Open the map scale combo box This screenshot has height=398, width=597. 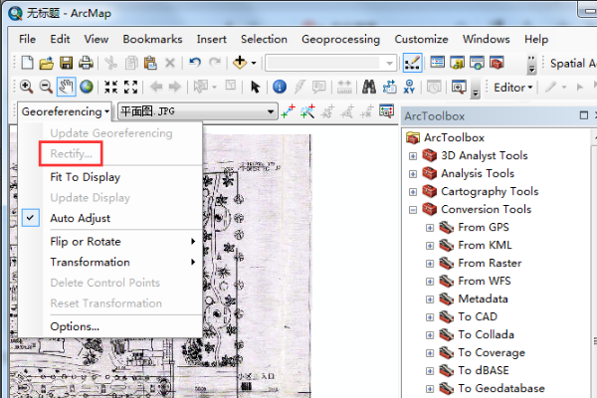331,63
